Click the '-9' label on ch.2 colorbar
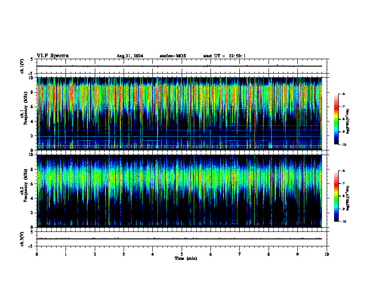The height and width of the screenshot is (285, 368). pyautogui.click(x=343, y=209)
